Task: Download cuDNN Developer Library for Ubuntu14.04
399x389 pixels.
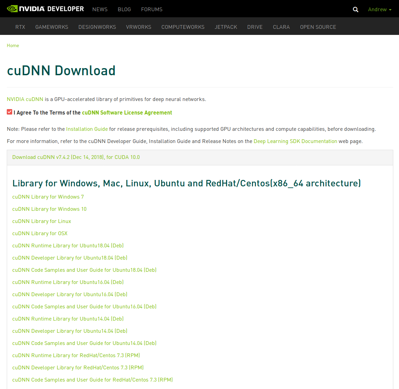Action: (x=70, y=331)
